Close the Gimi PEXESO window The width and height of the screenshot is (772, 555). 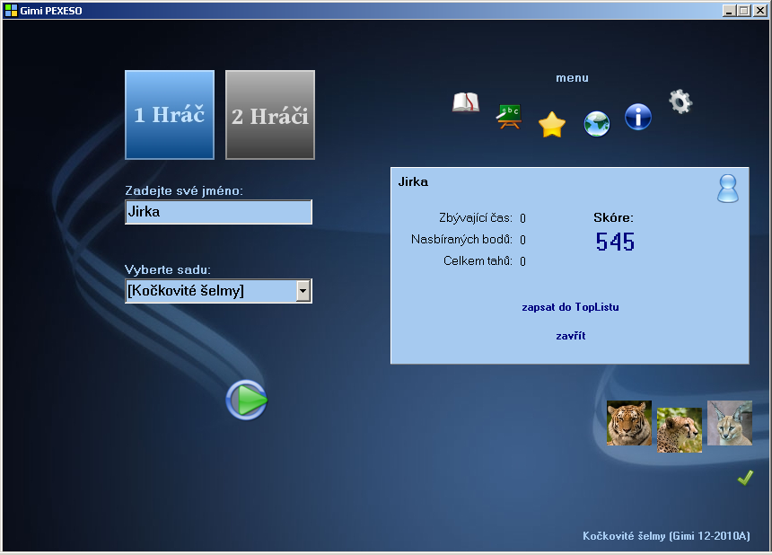[760, 11]
